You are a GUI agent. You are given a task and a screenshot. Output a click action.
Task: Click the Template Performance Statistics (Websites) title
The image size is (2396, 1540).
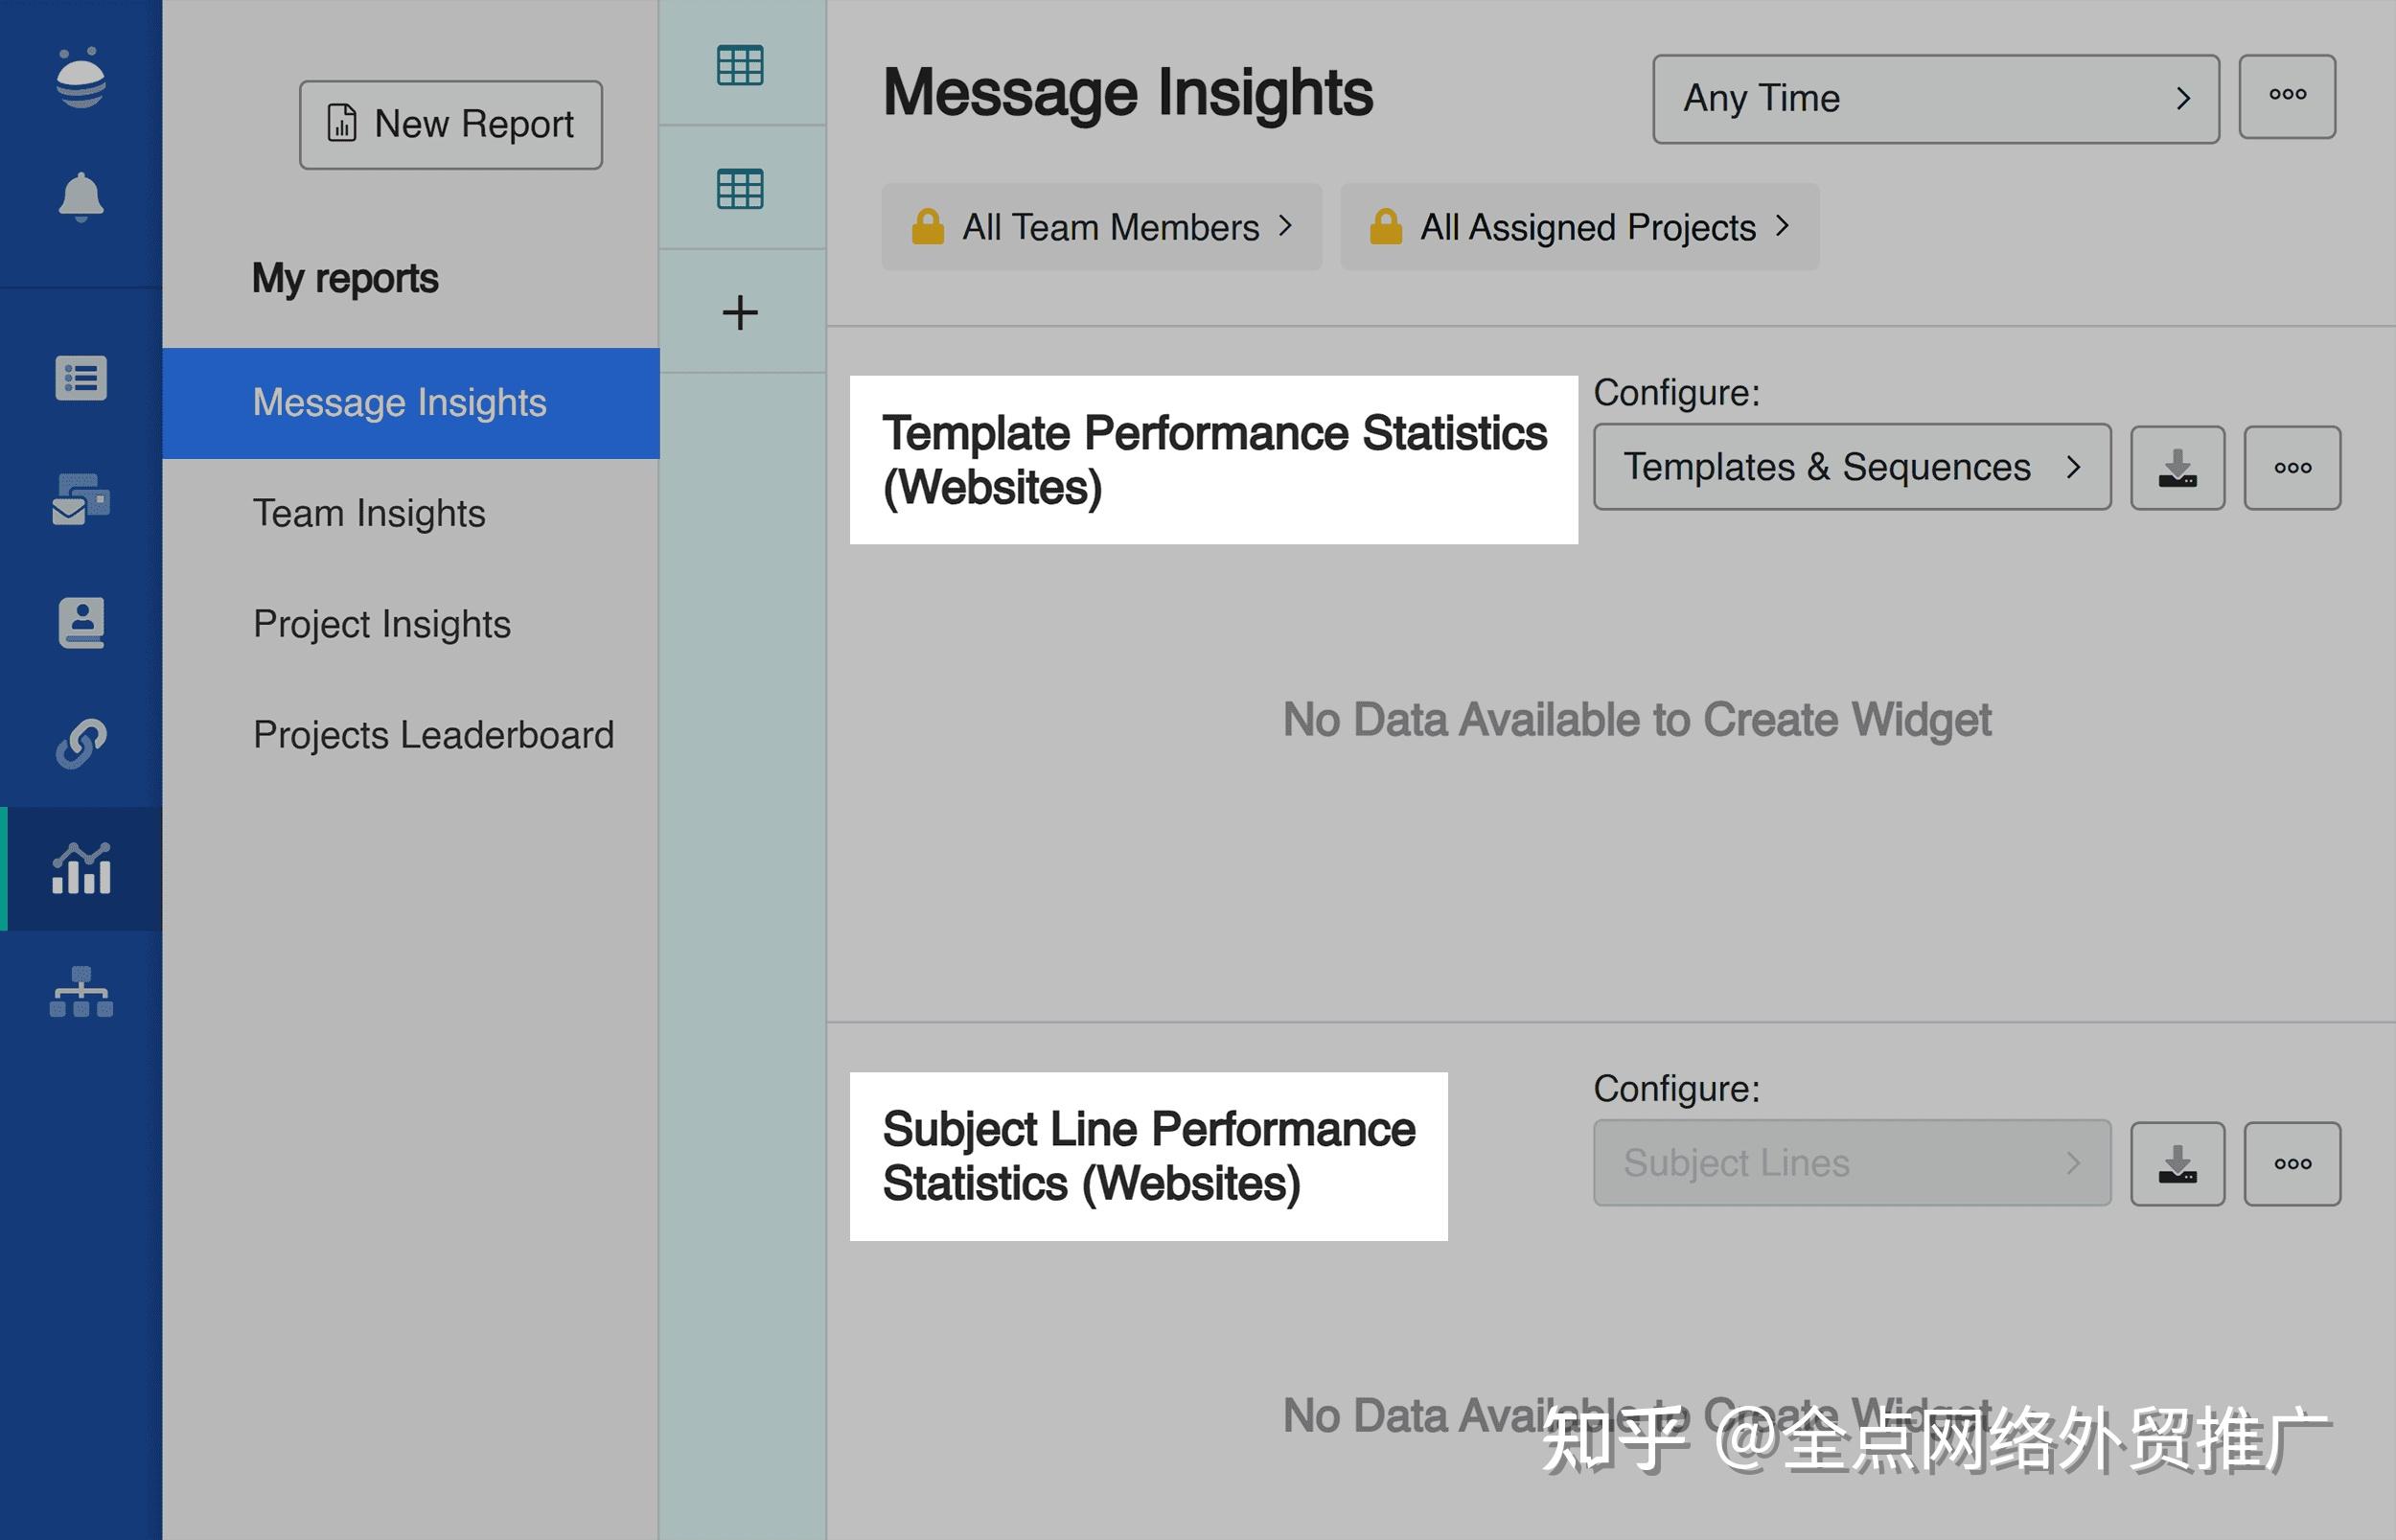tap(1214, 460)
